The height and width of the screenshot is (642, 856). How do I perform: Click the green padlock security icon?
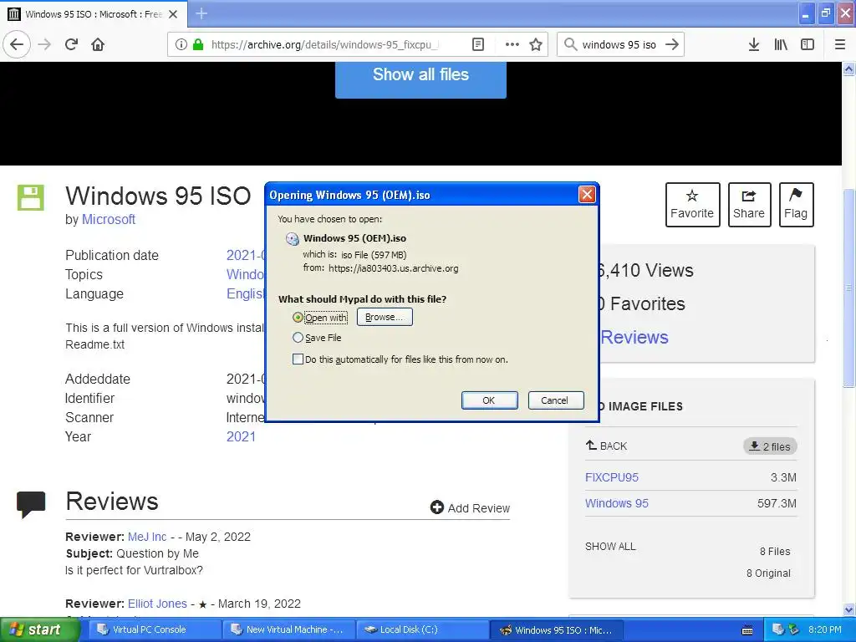pyautogui.click(x=198, y=44)
